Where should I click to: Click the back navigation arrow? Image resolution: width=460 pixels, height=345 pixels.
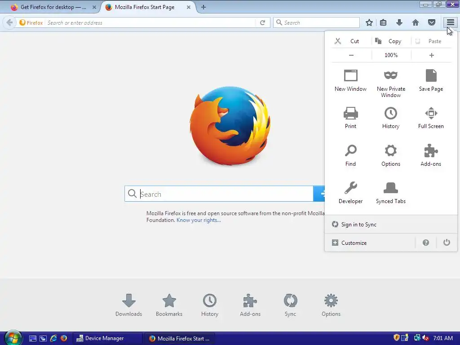(x=9, y=22)
